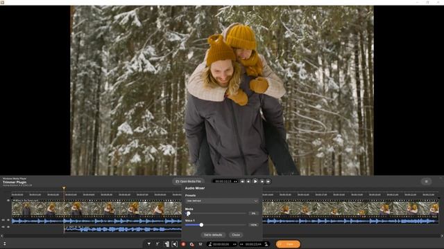Click the end time field in the bottom bar
Viewport: 444px width, 249px height.
click(x=253, y=244)
